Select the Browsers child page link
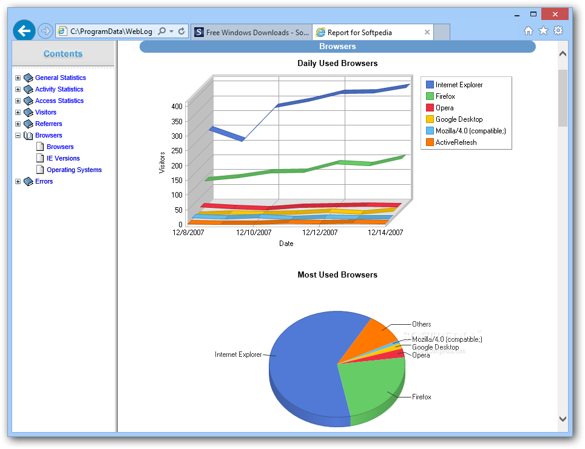This screenshot has height=449, width=585. point(60,147)
